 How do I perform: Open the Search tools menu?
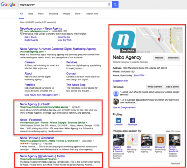click(x=92, y=14)
